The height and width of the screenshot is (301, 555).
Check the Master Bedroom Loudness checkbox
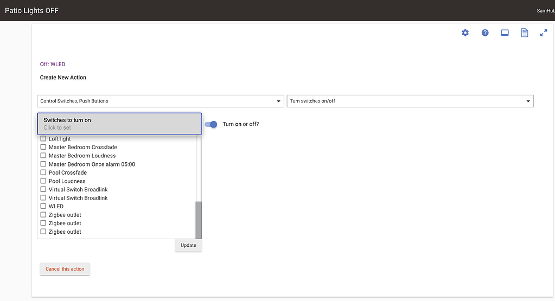tap(43, 156)
